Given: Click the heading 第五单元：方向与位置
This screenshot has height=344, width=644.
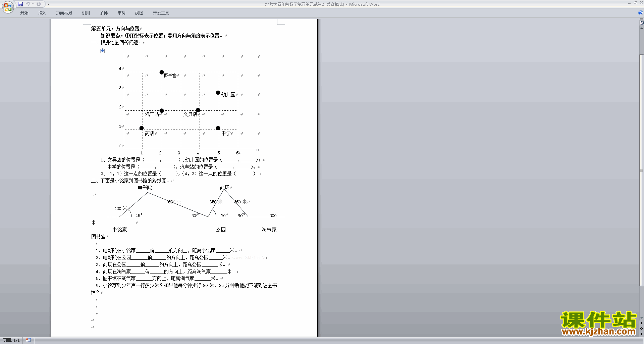Looking at the screenshot, I should click(x=115, y=29).
